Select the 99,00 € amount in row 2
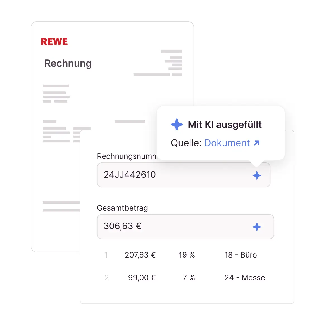The width and height of the screenshot is (324, 324). (142, 278)
